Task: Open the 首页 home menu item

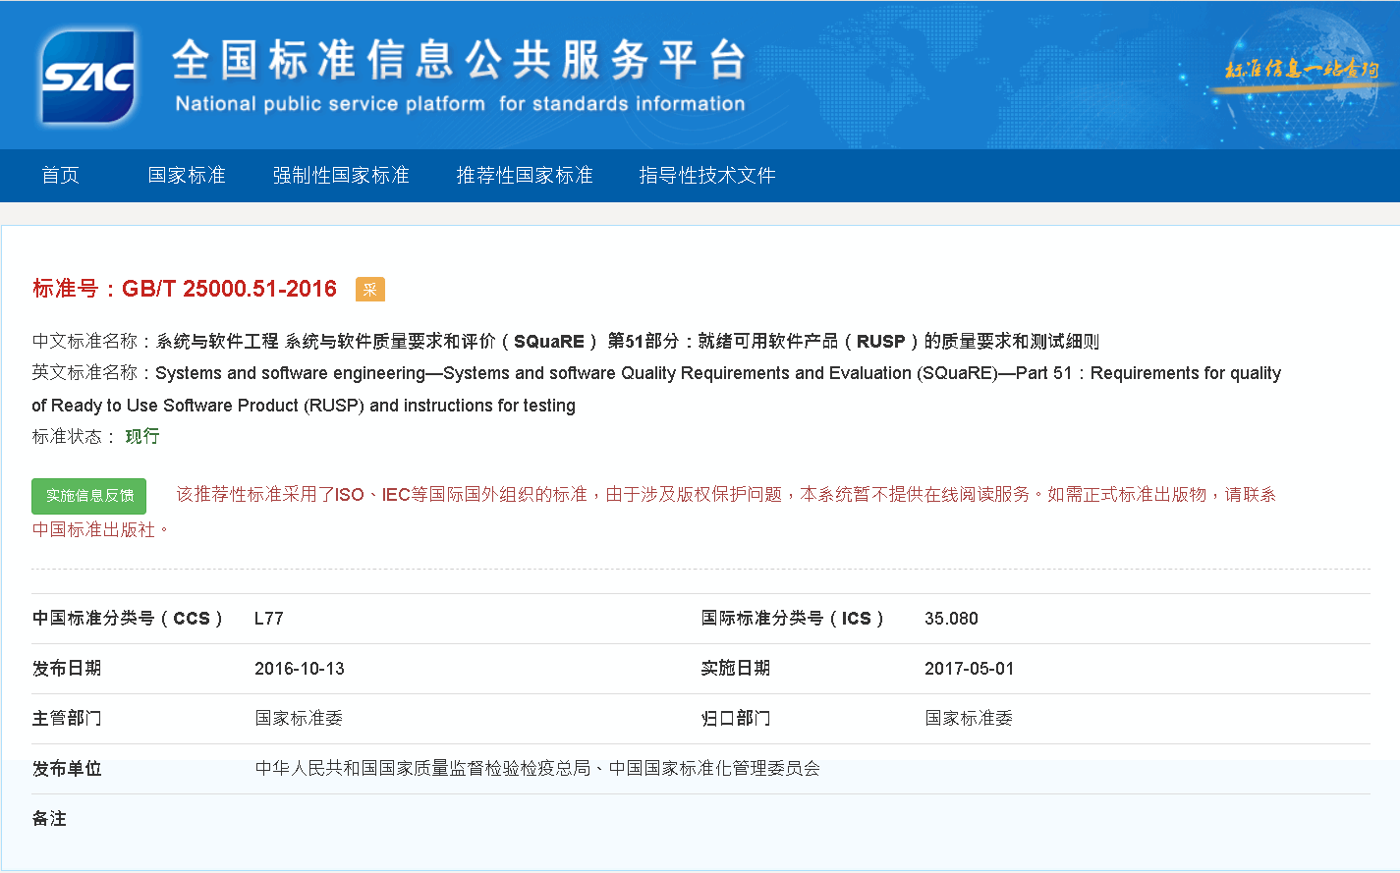Action: (60, 176)
